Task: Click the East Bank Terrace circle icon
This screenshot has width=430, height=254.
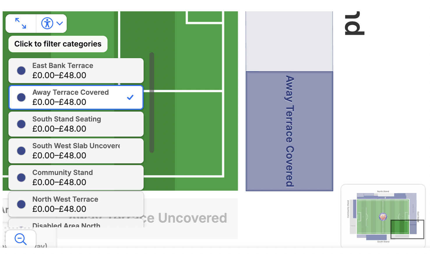Action: point(21,71)
